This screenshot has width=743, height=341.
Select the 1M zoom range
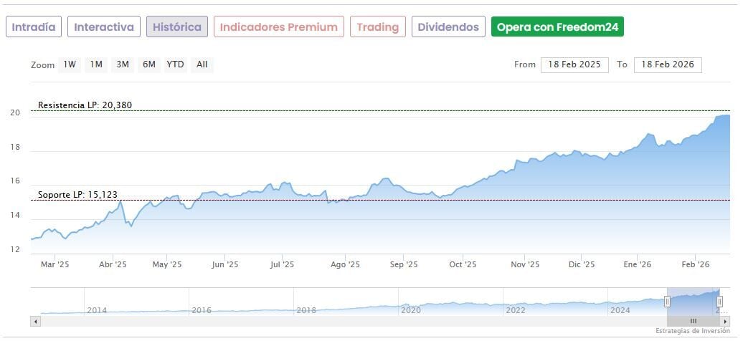96,64
